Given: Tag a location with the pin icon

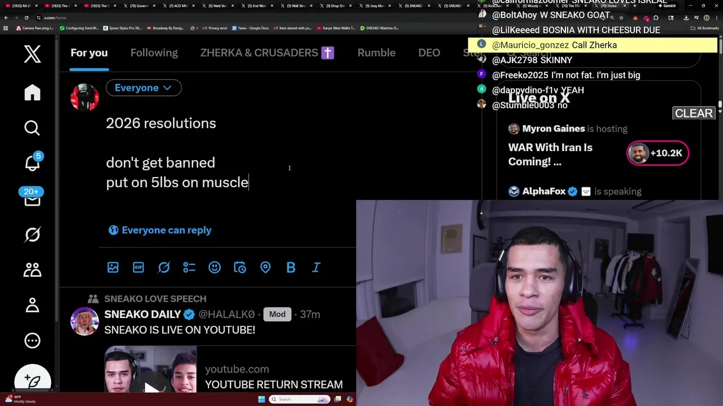Looking at the screenshot, I should (x=265, y=267).
